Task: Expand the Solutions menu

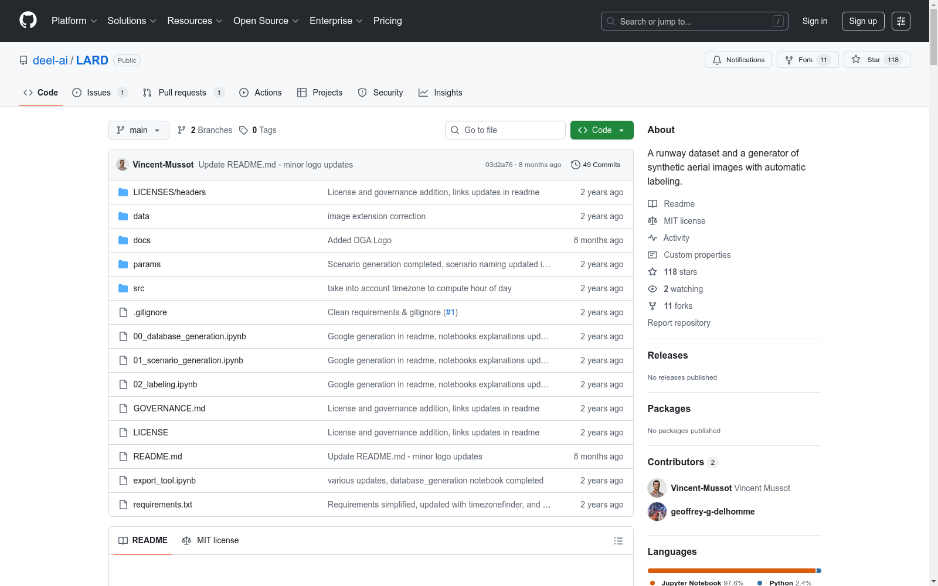Action: 132,21
